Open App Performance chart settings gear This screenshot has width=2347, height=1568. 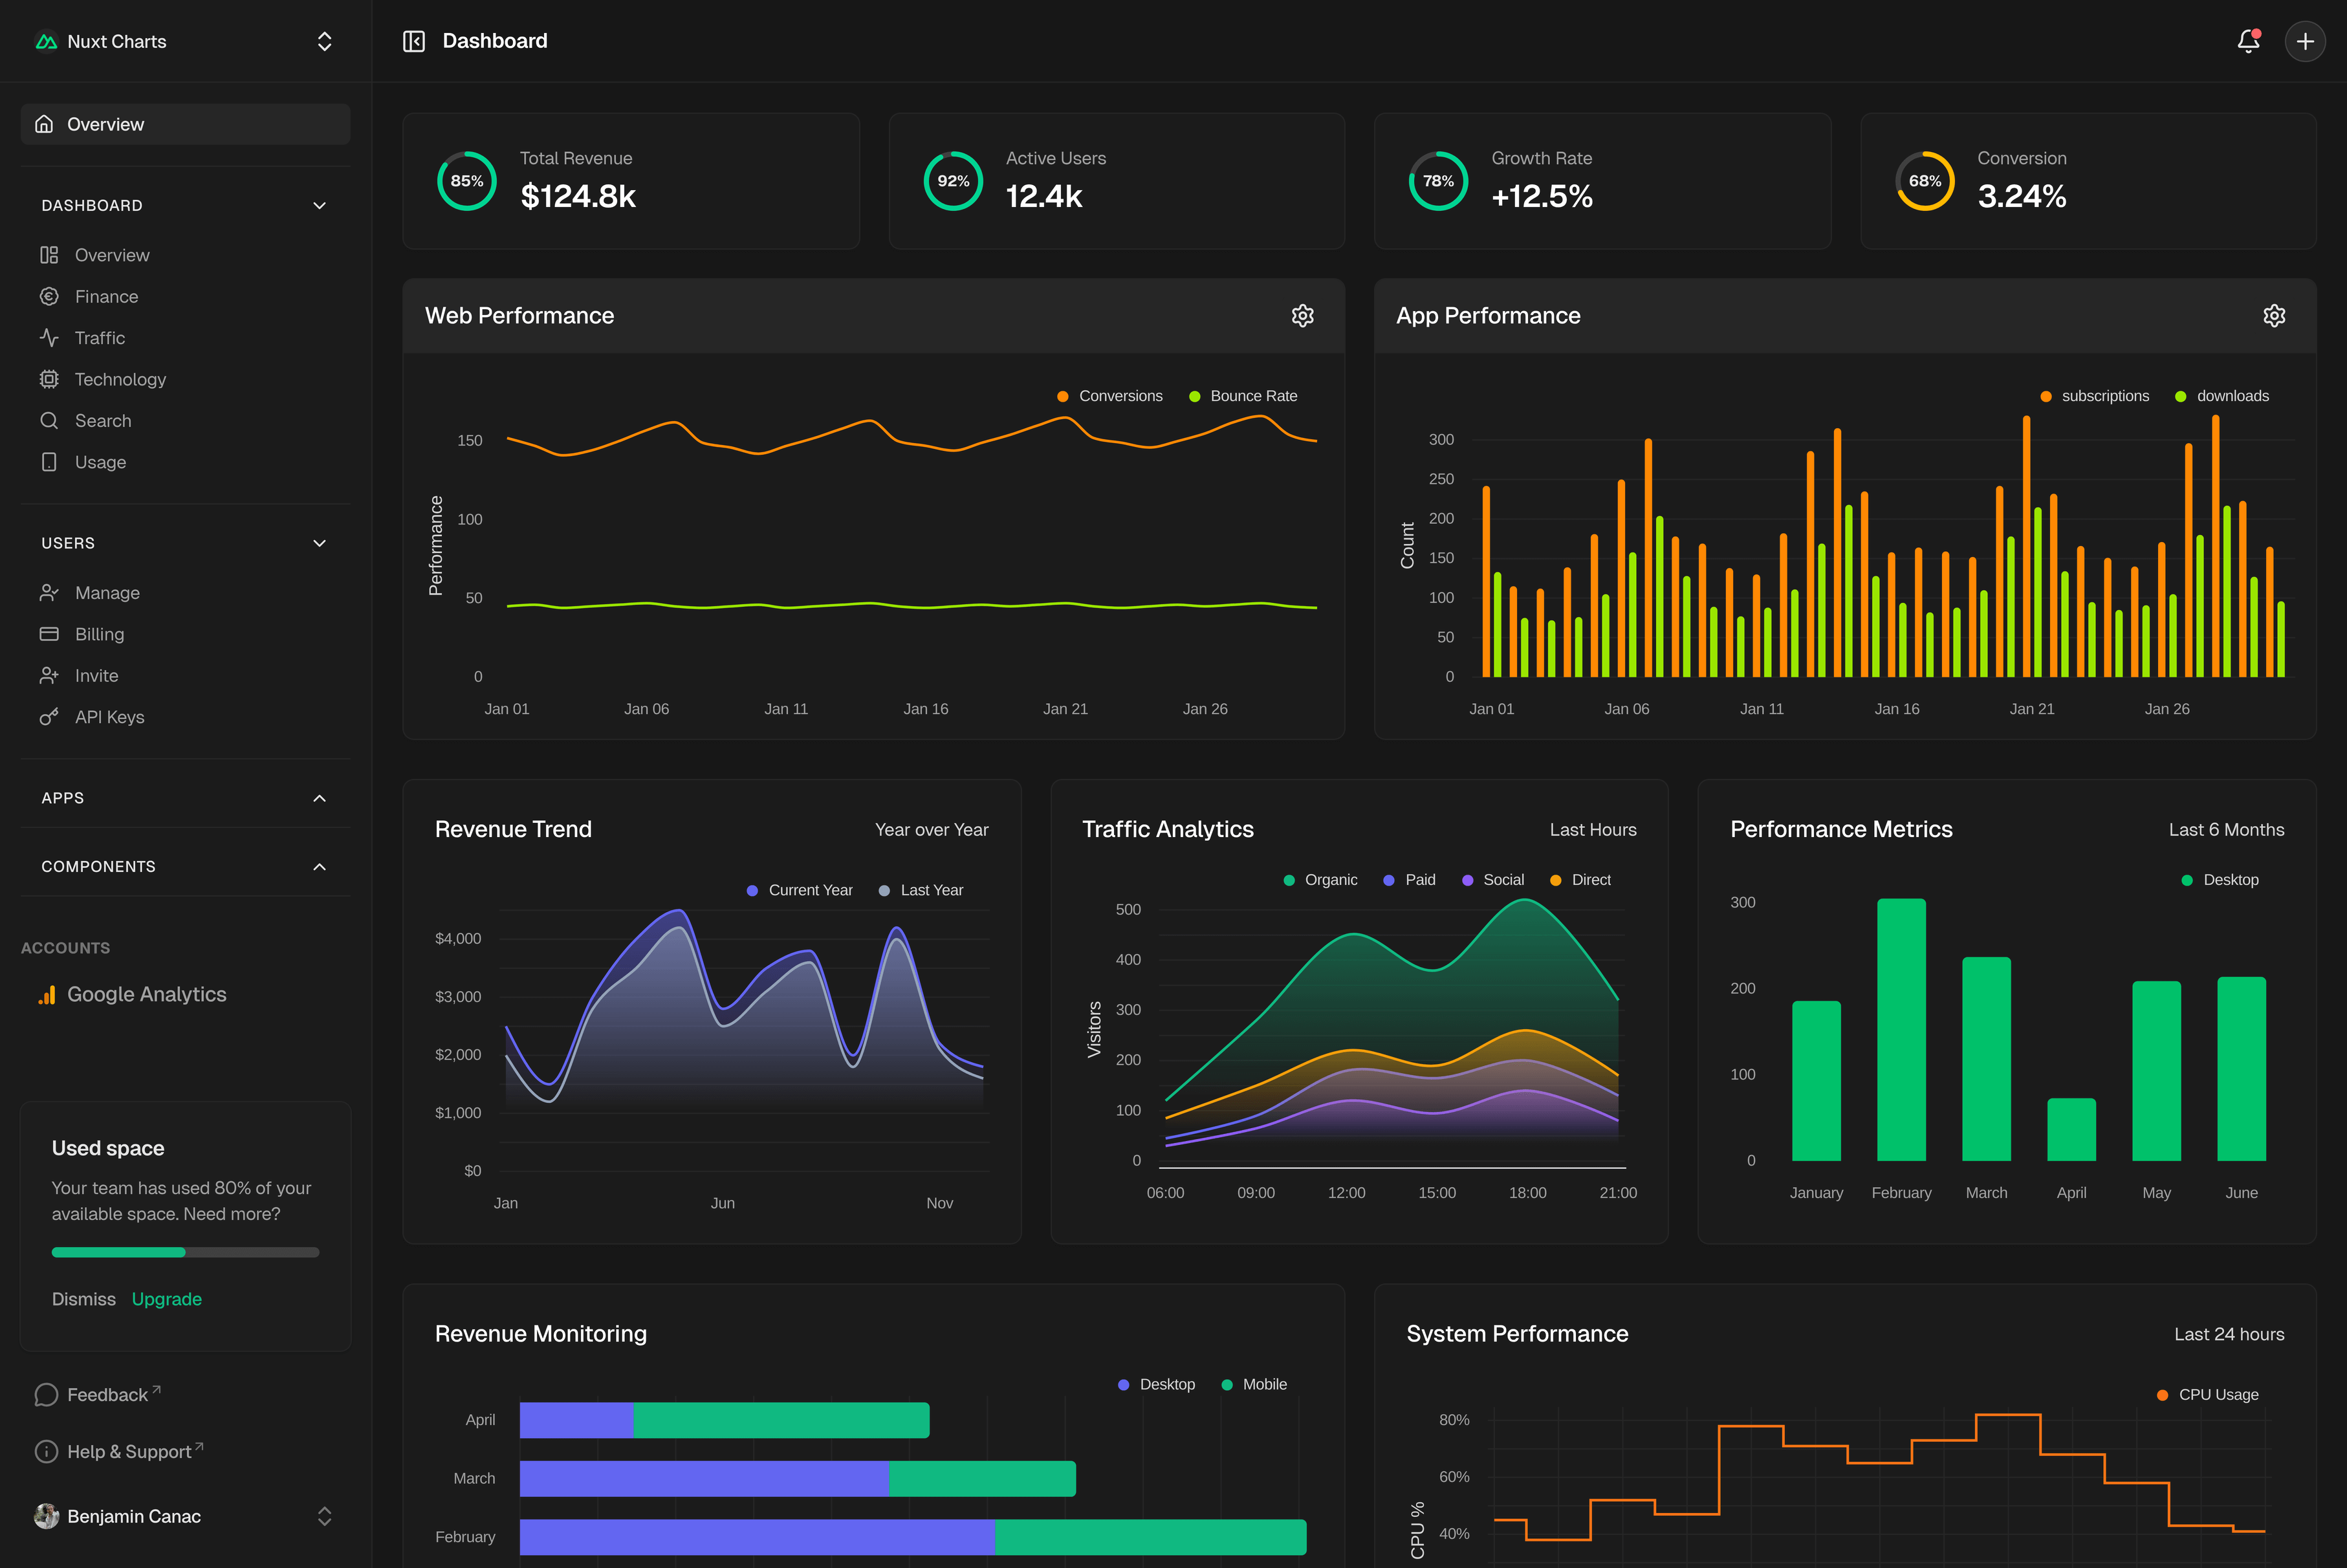click(2274, 315)
